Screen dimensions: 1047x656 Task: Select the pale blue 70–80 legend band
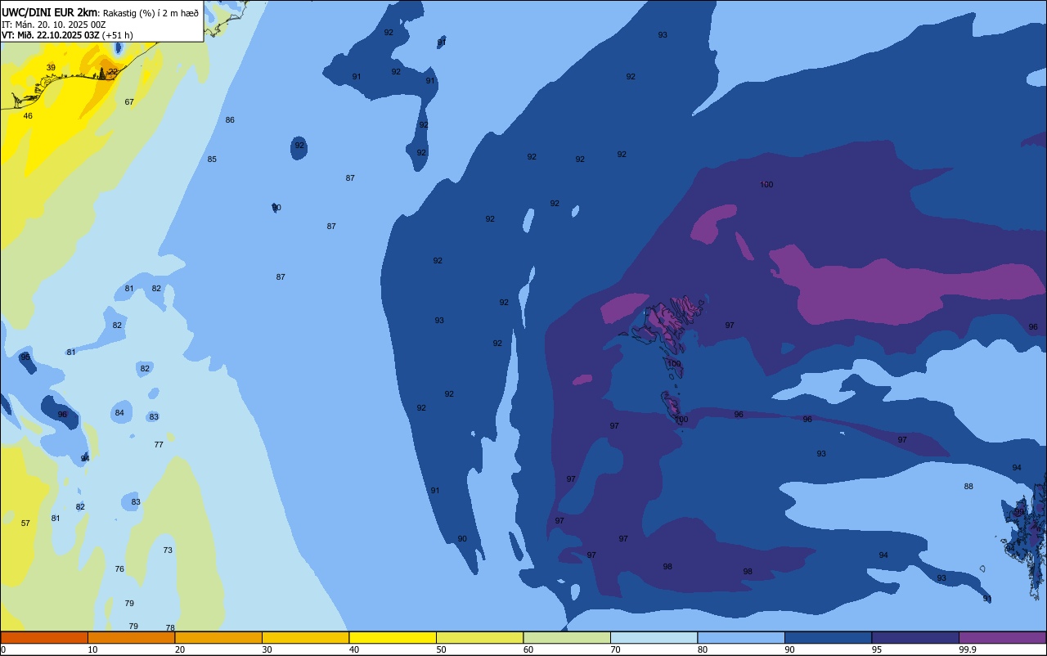point(654,637)
